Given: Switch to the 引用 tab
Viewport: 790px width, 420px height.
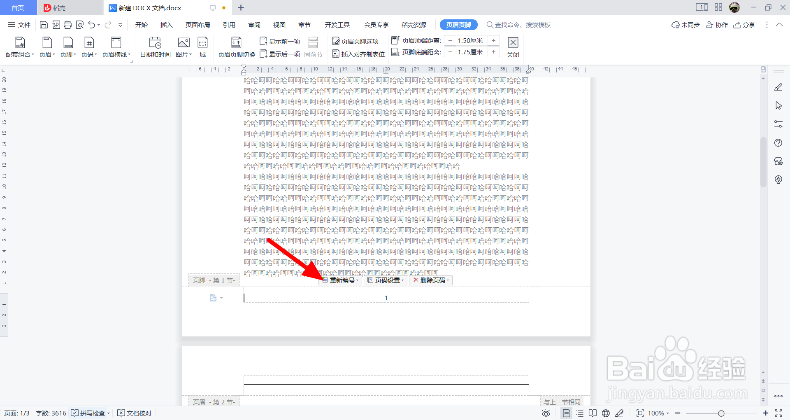Looking at the screenshot, I should click(x=229, y=25).
